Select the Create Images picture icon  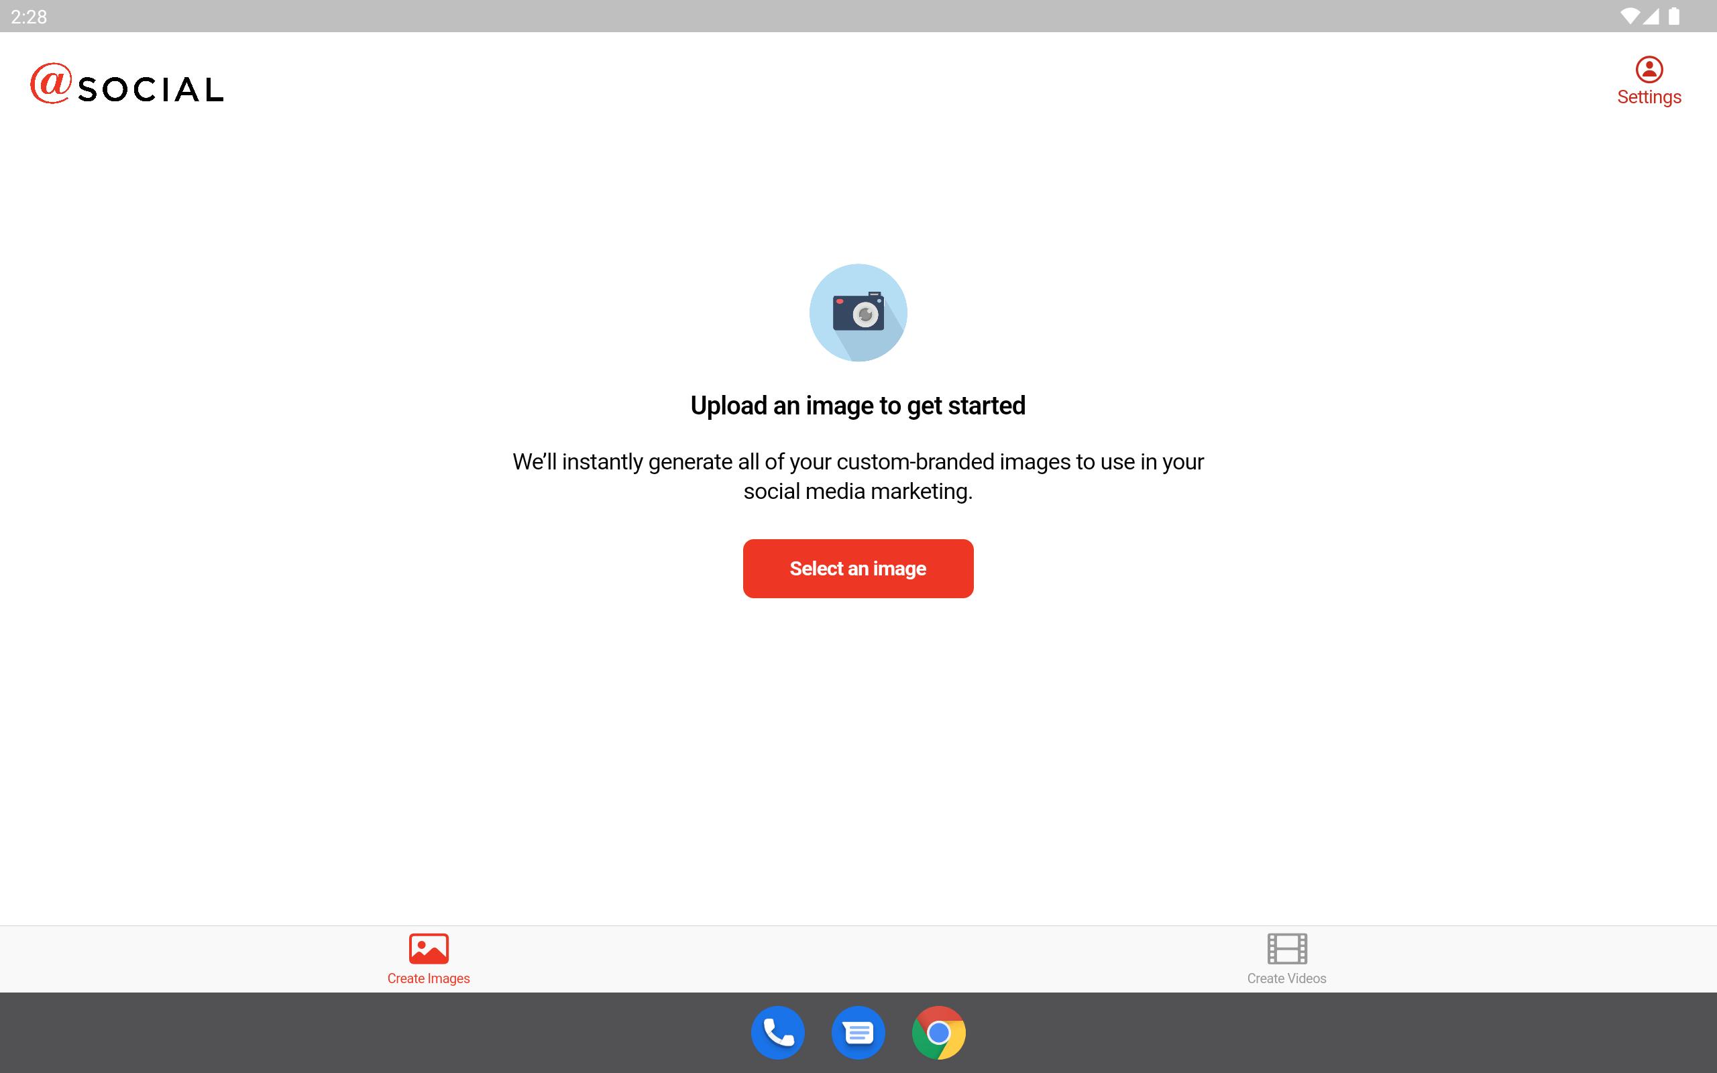tap(429, 948)
